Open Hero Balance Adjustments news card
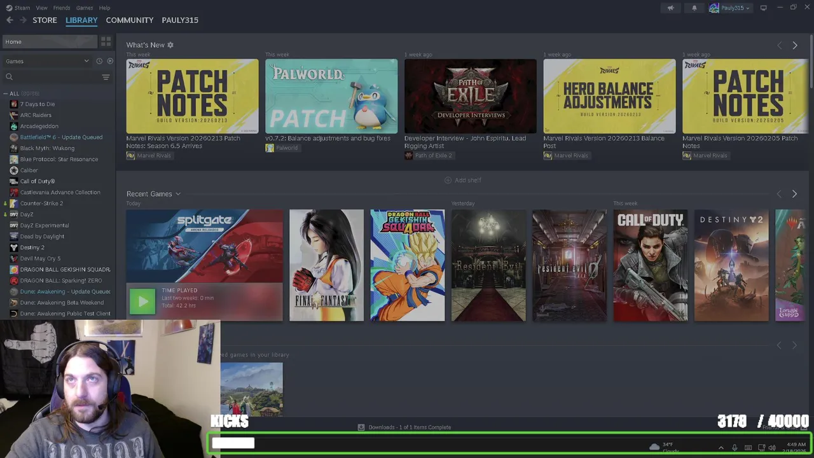 point(609,96)
